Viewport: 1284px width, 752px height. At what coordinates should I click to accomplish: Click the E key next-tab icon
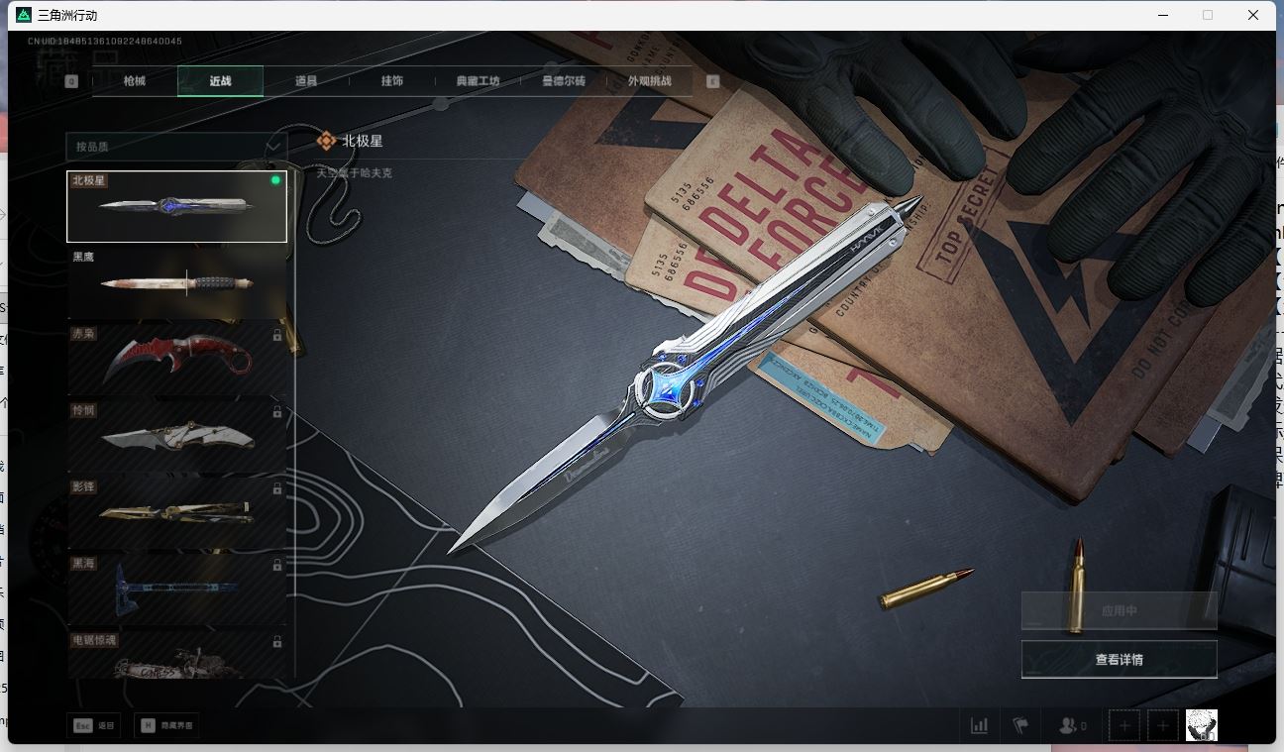tap(712, 81)
